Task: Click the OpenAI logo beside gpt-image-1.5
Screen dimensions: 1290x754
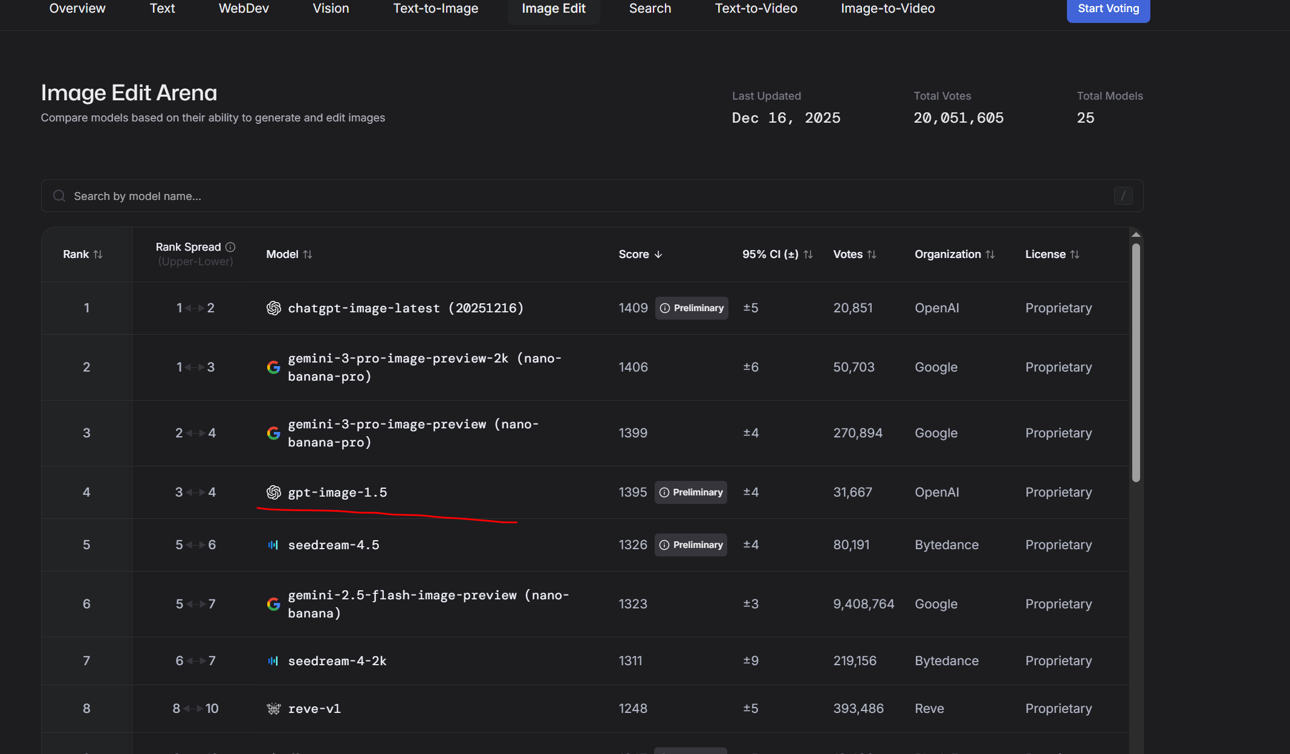Action: coord(274,492)
